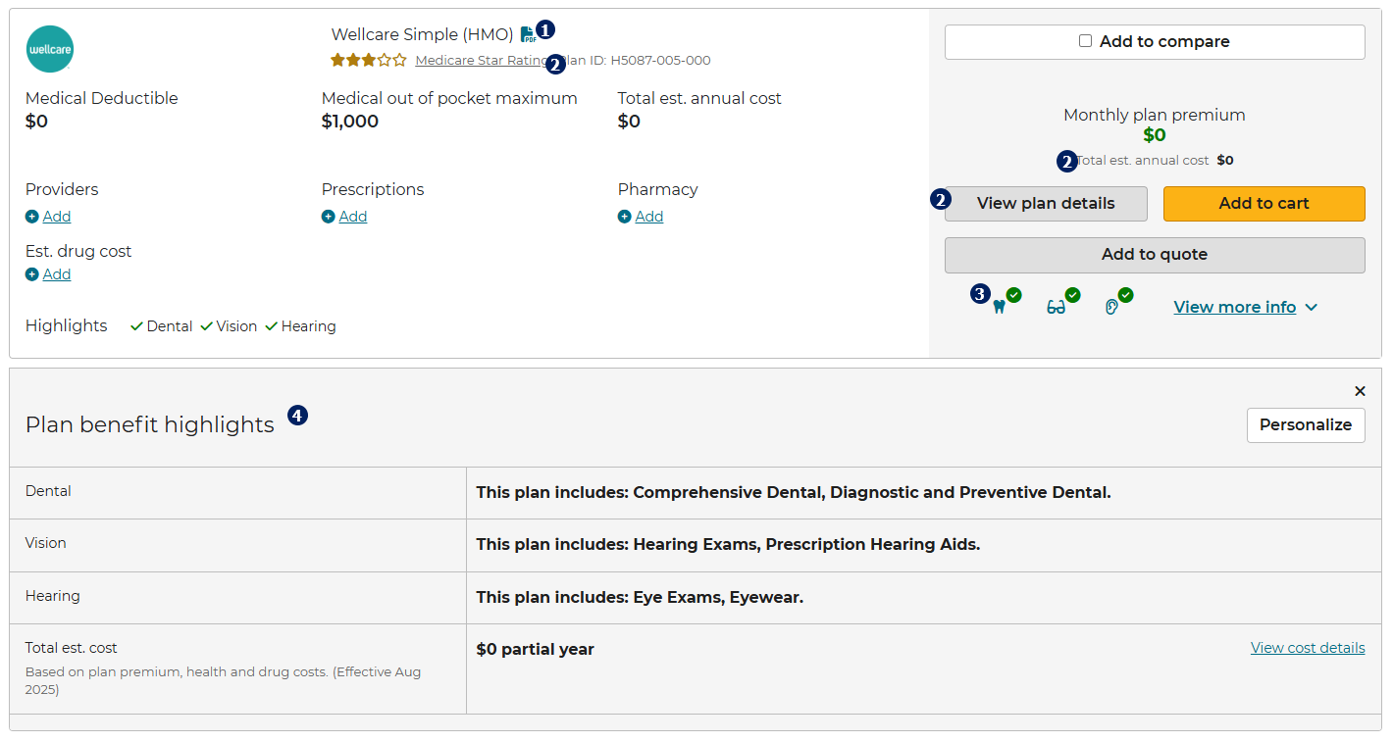This screenshot has width=1393, height=742.
Task: Add the Wellcare plan to cart
Action: (x=1264, y=204)
